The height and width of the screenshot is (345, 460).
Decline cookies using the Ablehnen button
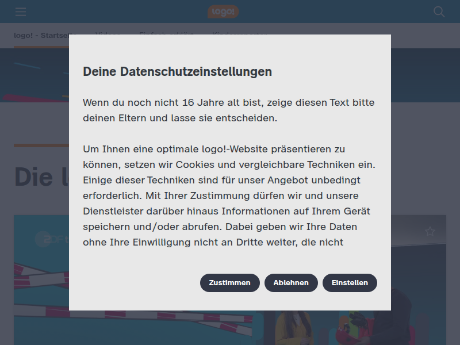point(291,283)
